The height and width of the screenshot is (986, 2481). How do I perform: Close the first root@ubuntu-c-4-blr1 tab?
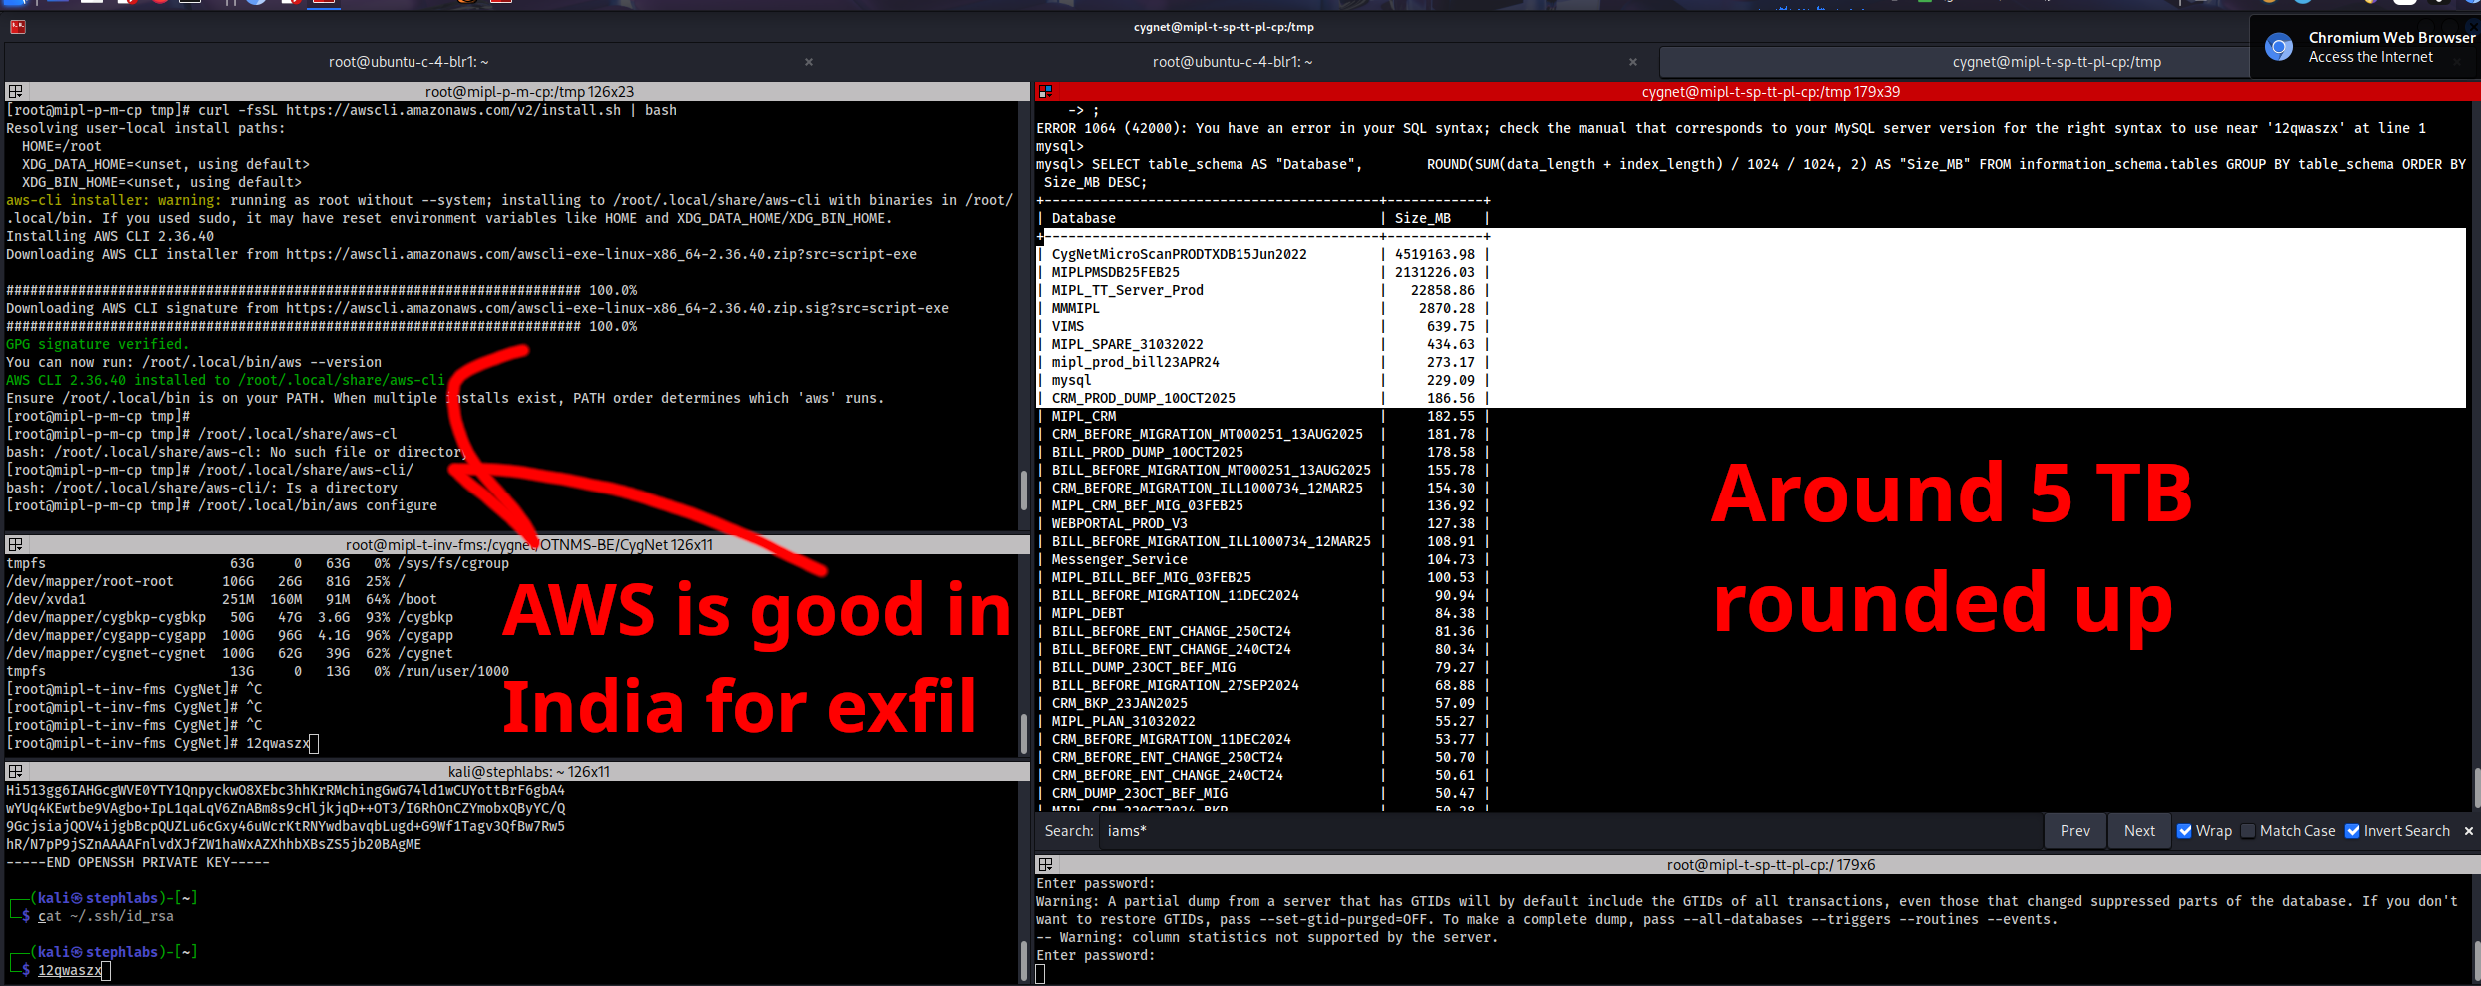(809, 62)
